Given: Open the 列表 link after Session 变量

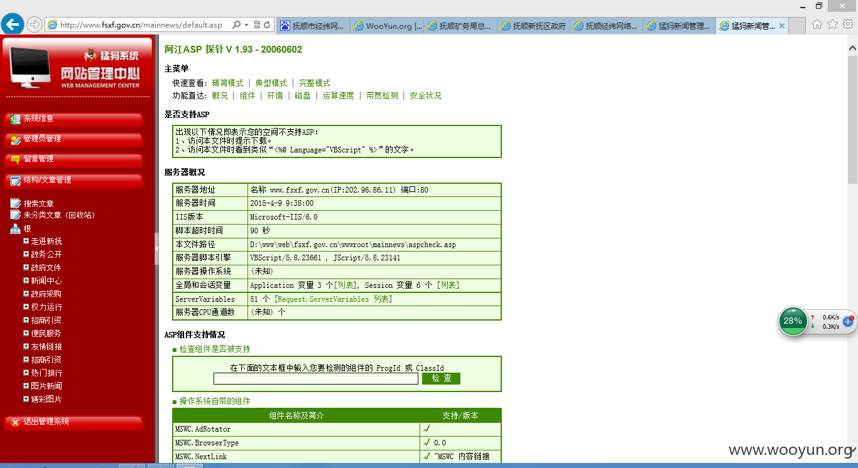Looking at the screenshot, I should pos(448,285).
